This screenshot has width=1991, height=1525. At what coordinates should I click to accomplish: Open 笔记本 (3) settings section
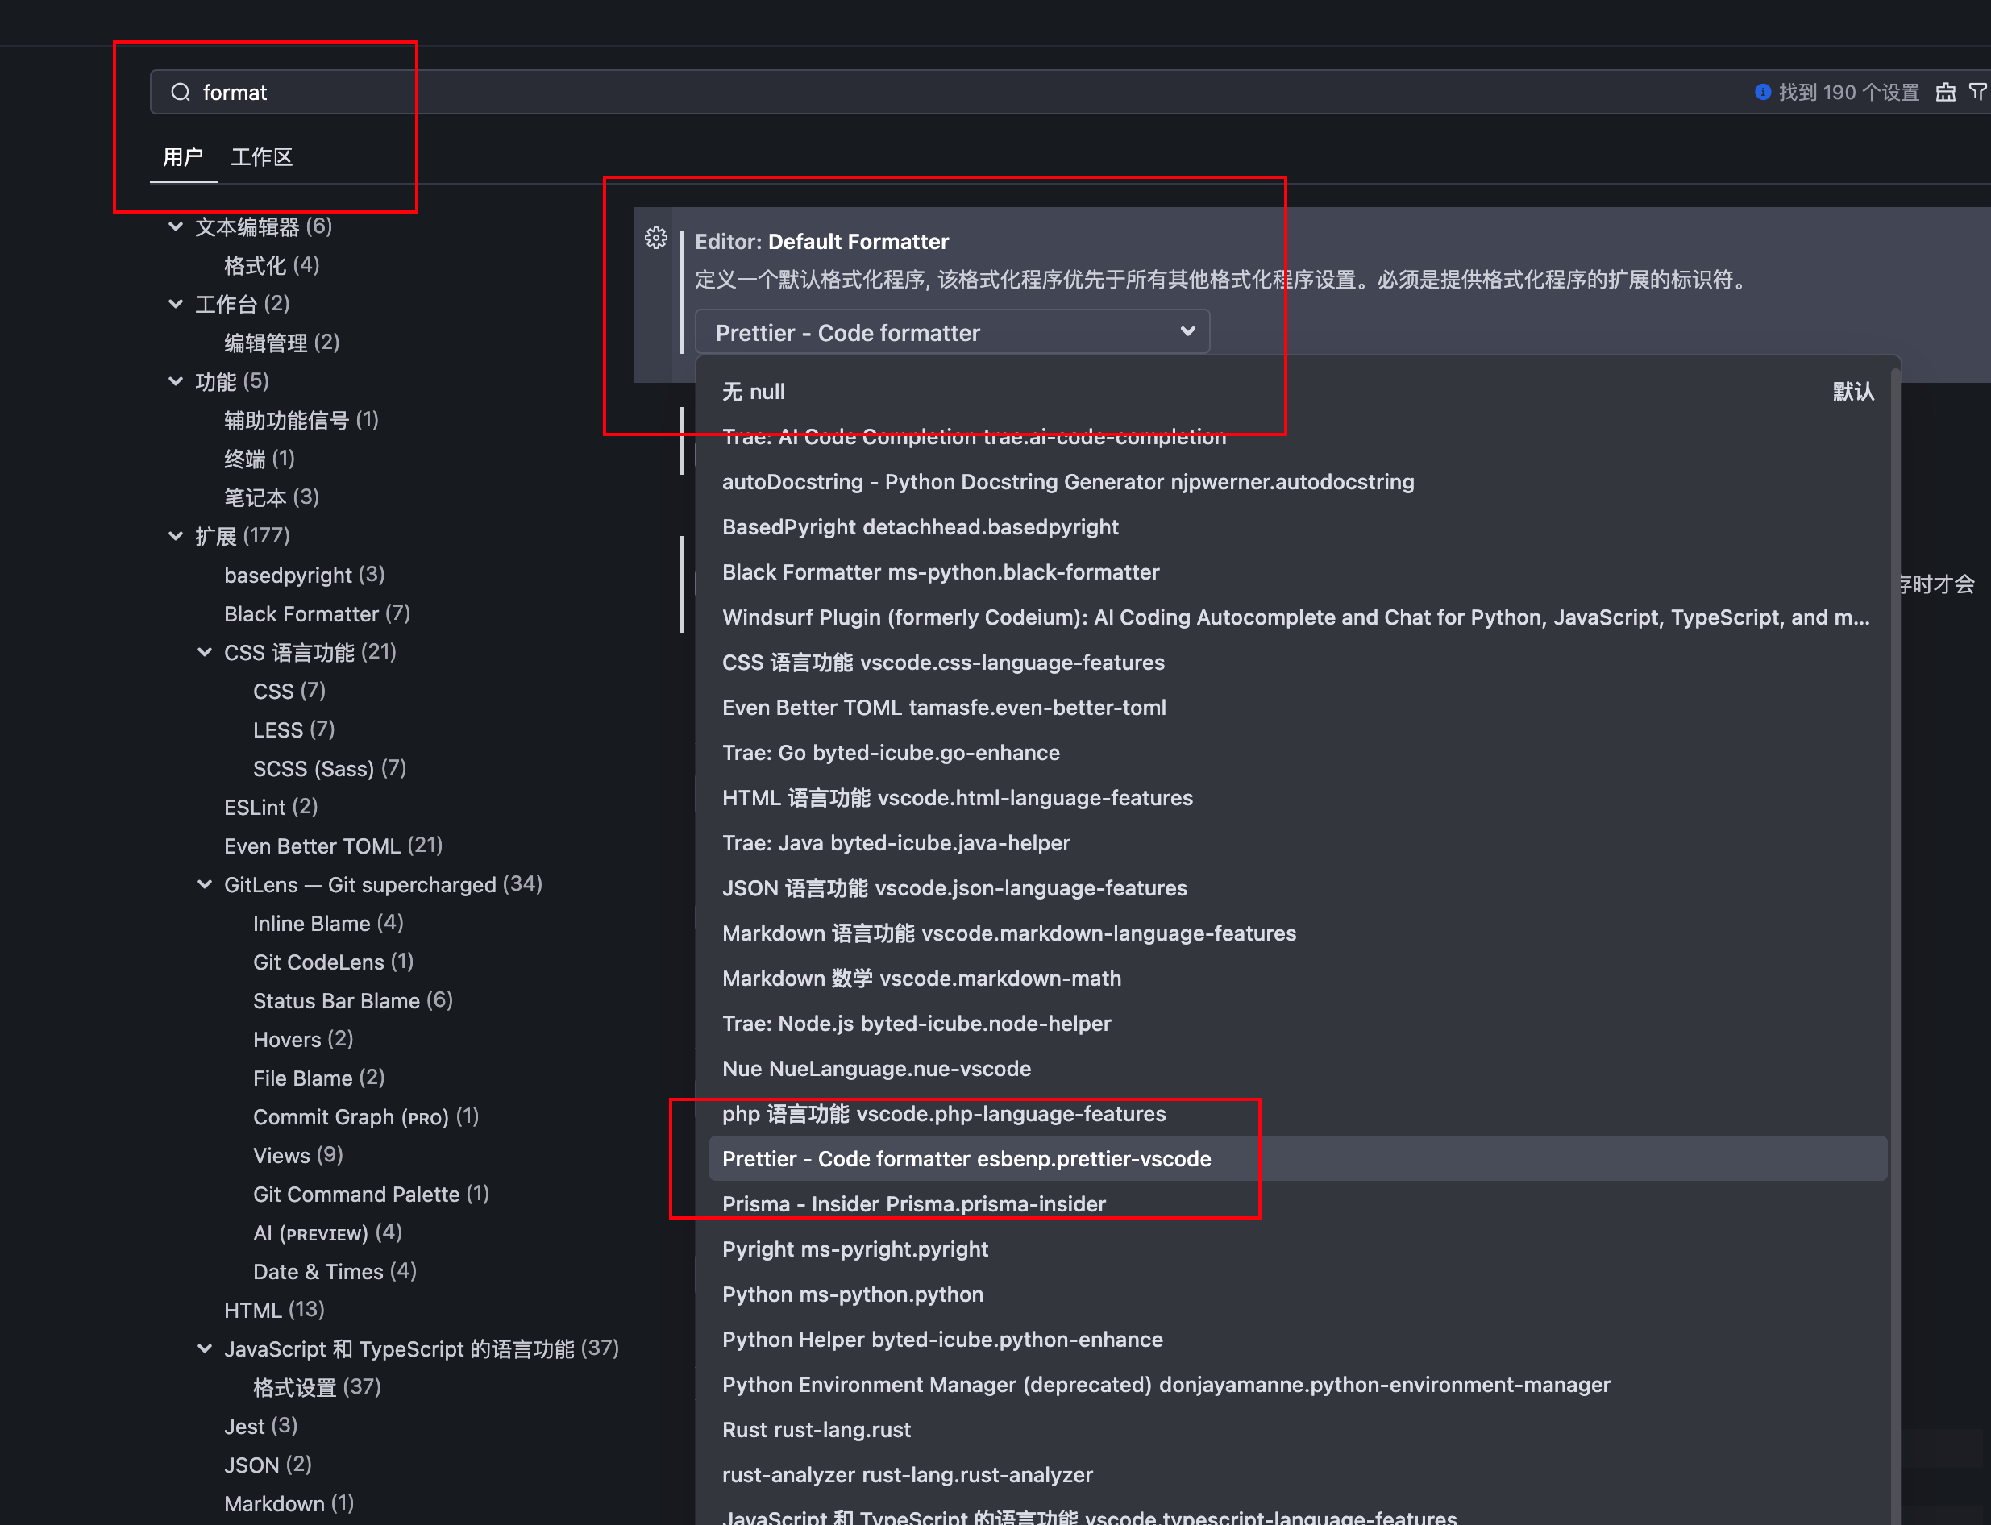[x=272, y=497]
